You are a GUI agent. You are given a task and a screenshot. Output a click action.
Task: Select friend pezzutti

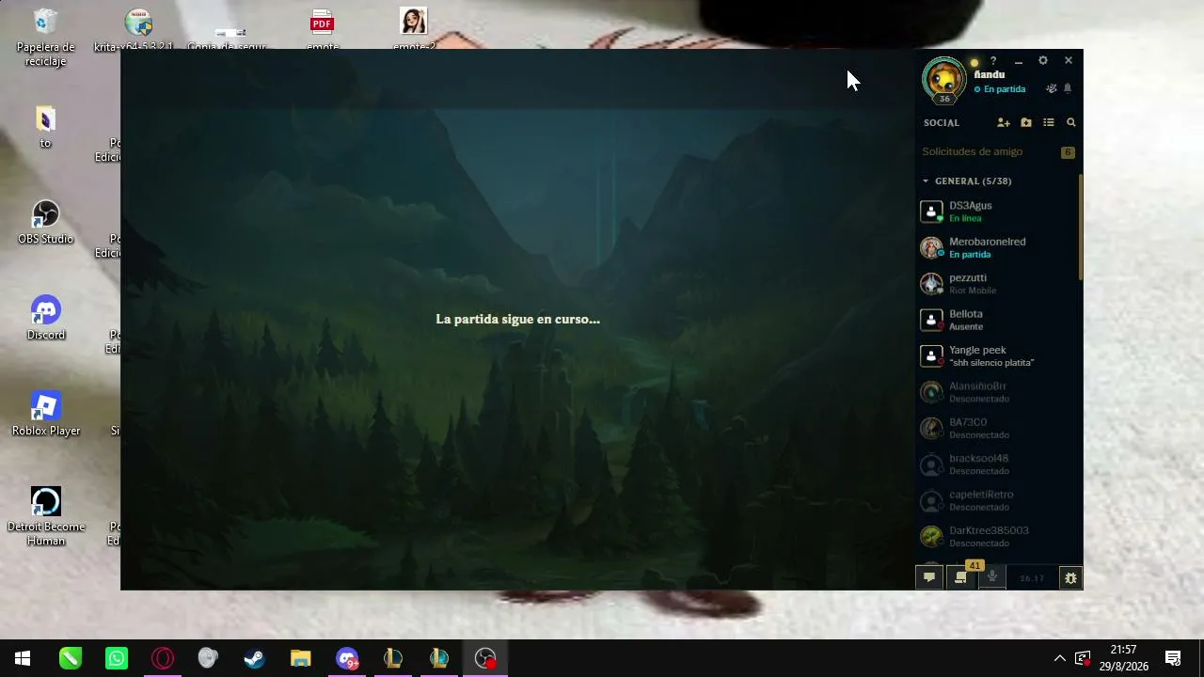point(997,284)
